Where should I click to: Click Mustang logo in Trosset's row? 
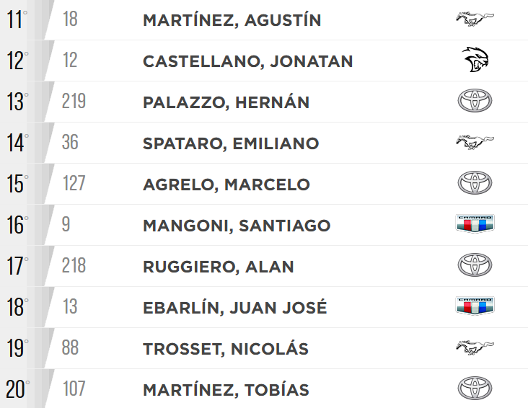click(475, 348)
